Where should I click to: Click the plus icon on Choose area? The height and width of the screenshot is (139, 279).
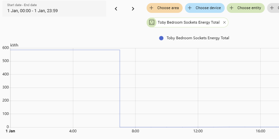(151, 8)
